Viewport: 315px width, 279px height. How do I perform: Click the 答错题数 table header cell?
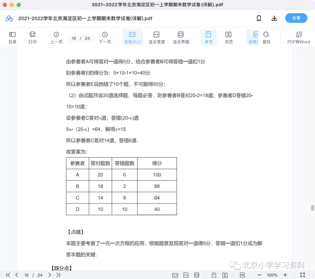125,163
